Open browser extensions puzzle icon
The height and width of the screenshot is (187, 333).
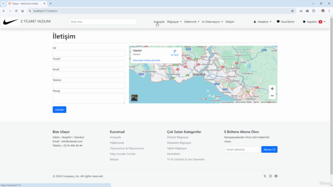[314, 11]
